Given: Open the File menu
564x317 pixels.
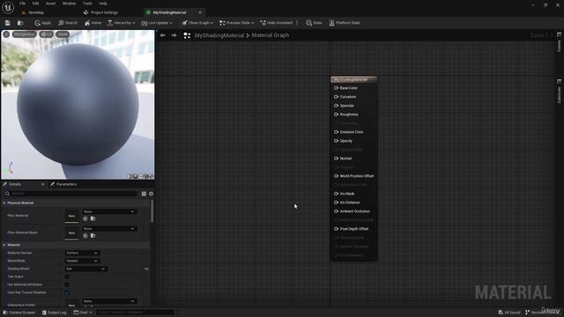Looking at the screenshot, I should [22, 4].
